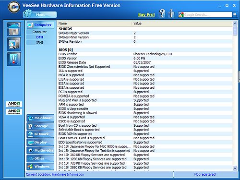Screen dimensions: 240x180
Task: Select Int 13h 1200 KB Floppy Services row
Action: (145, 159)
